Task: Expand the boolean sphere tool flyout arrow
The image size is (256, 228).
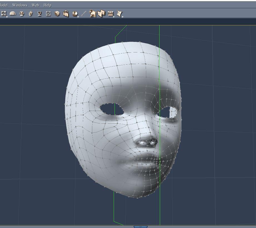Action: coord(78,17)
